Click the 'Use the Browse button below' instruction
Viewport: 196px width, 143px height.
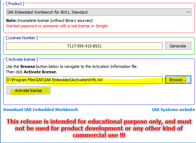pos(72,66)
